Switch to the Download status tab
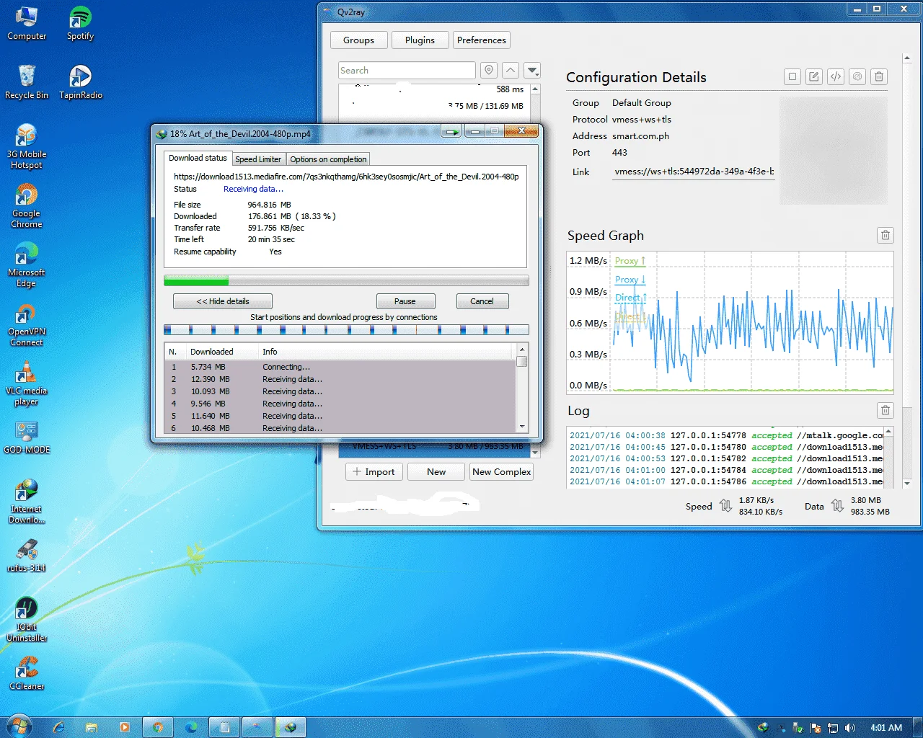This screenshot has width=923, height=738. coord(198,158)
